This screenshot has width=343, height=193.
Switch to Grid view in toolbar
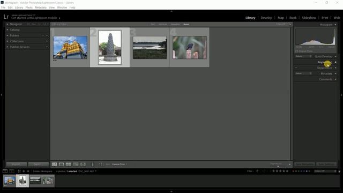(x=54, y=164)
